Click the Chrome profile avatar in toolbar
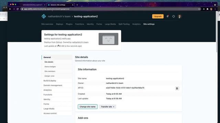 (x=211, y=9)
